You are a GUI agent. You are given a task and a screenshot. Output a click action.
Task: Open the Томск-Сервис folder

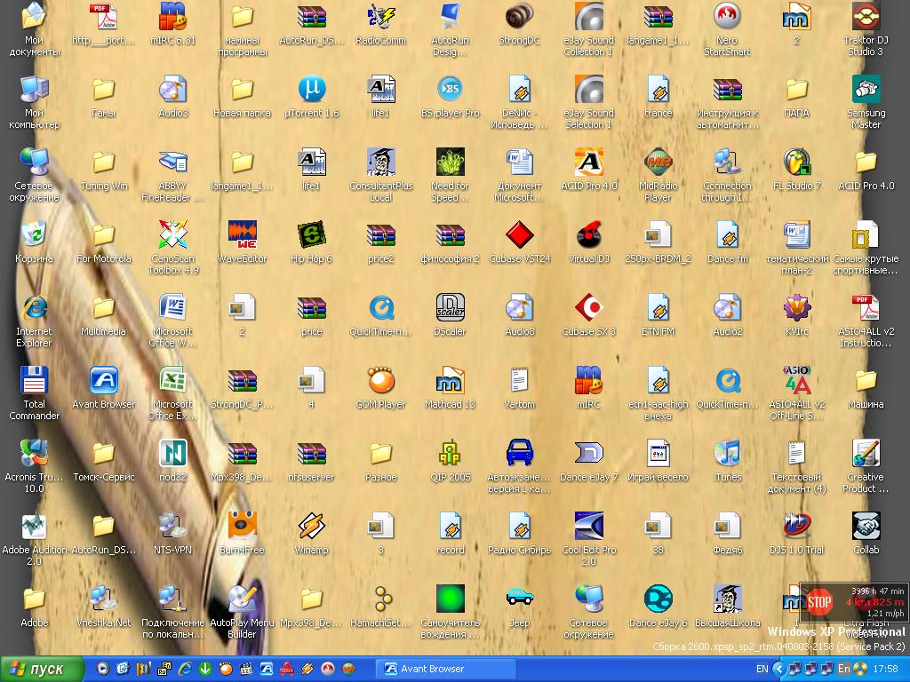(104, 454)
